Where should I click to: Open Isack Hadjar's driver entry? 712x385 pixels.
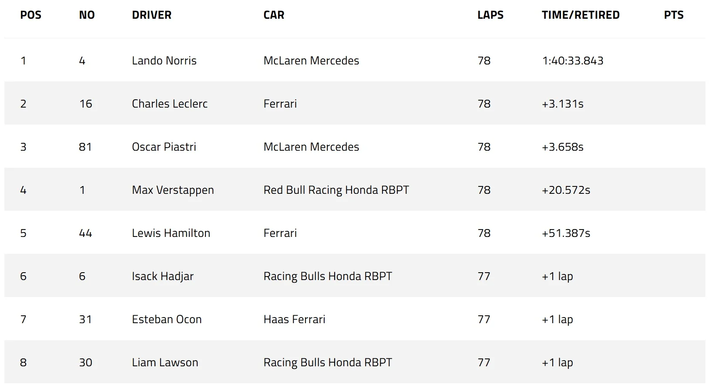tap(162, 277)
